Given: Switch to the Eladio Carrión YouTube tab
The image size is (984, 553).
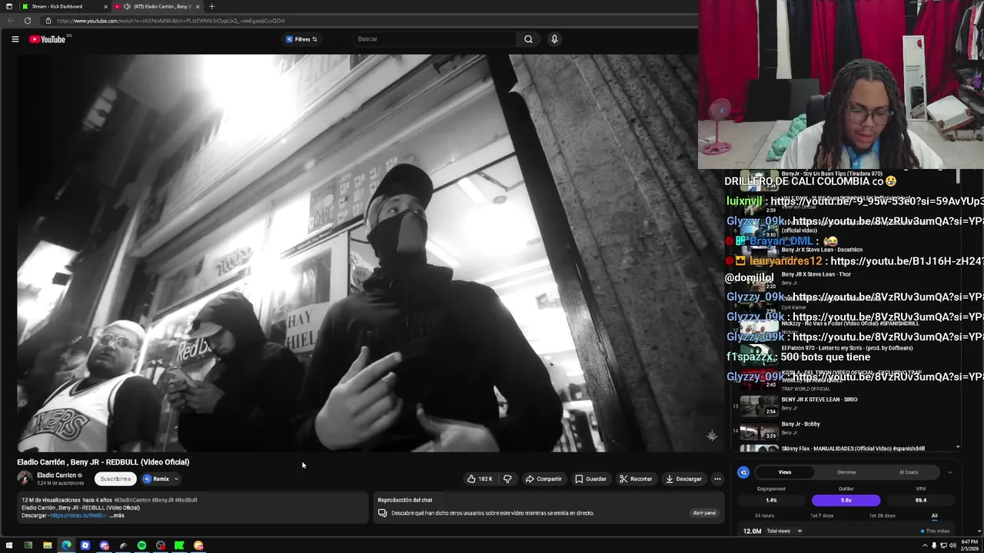Looking at the screenshot, I should [x=158, y=6].
